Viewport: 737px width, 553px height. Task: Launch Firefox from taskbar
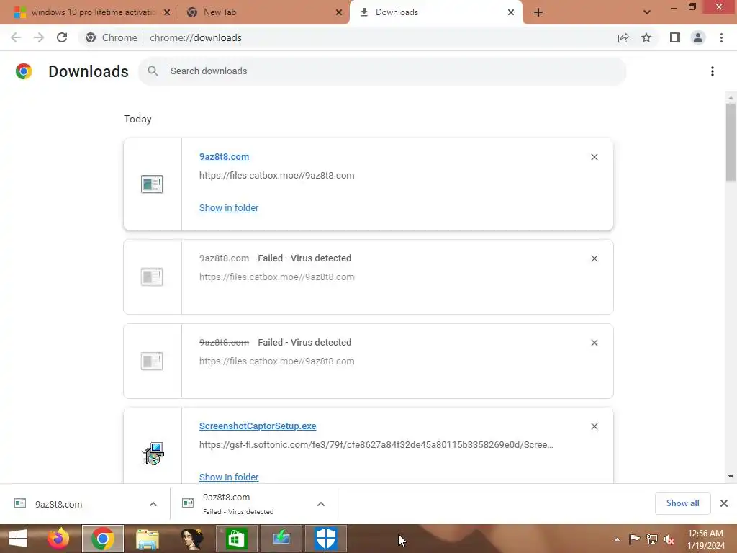pos(58,539)
